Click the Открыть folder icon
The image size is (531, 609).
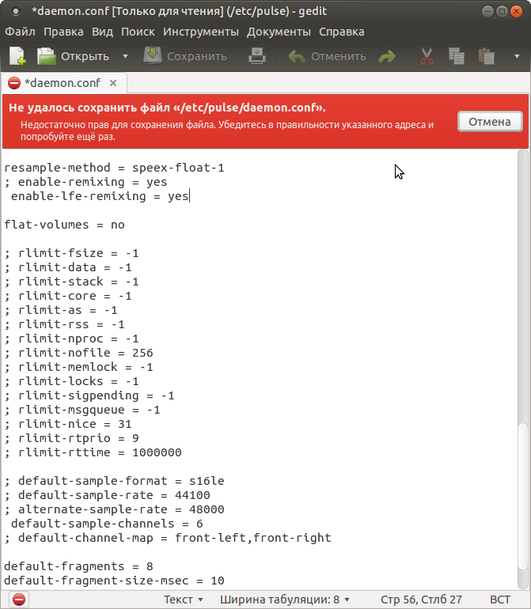tap(47, 56)
